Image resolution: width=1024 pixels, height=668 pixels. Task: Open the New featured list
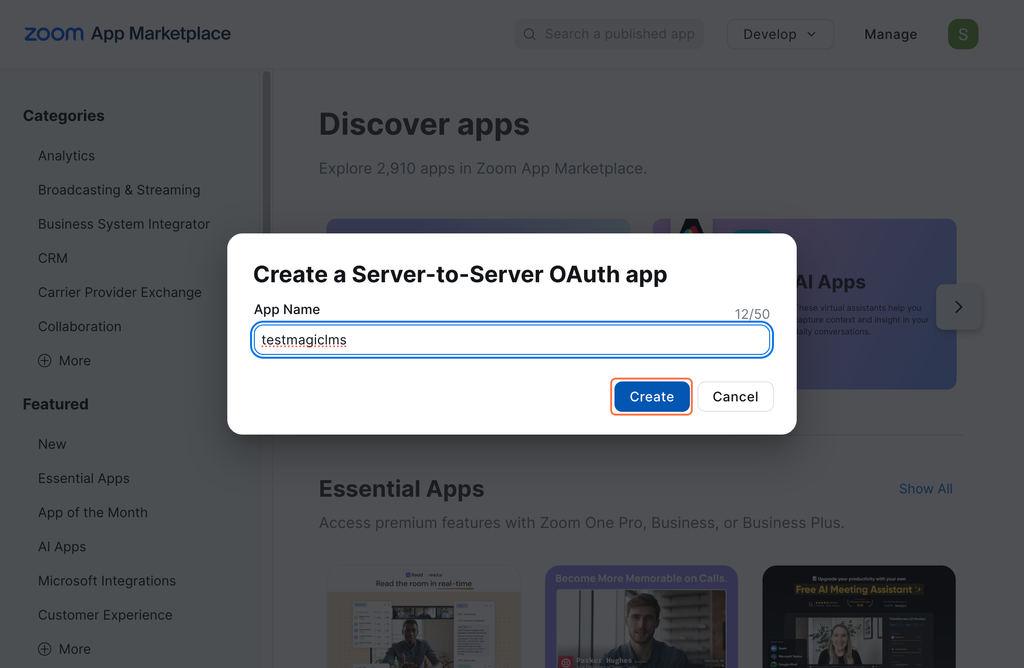52,444
